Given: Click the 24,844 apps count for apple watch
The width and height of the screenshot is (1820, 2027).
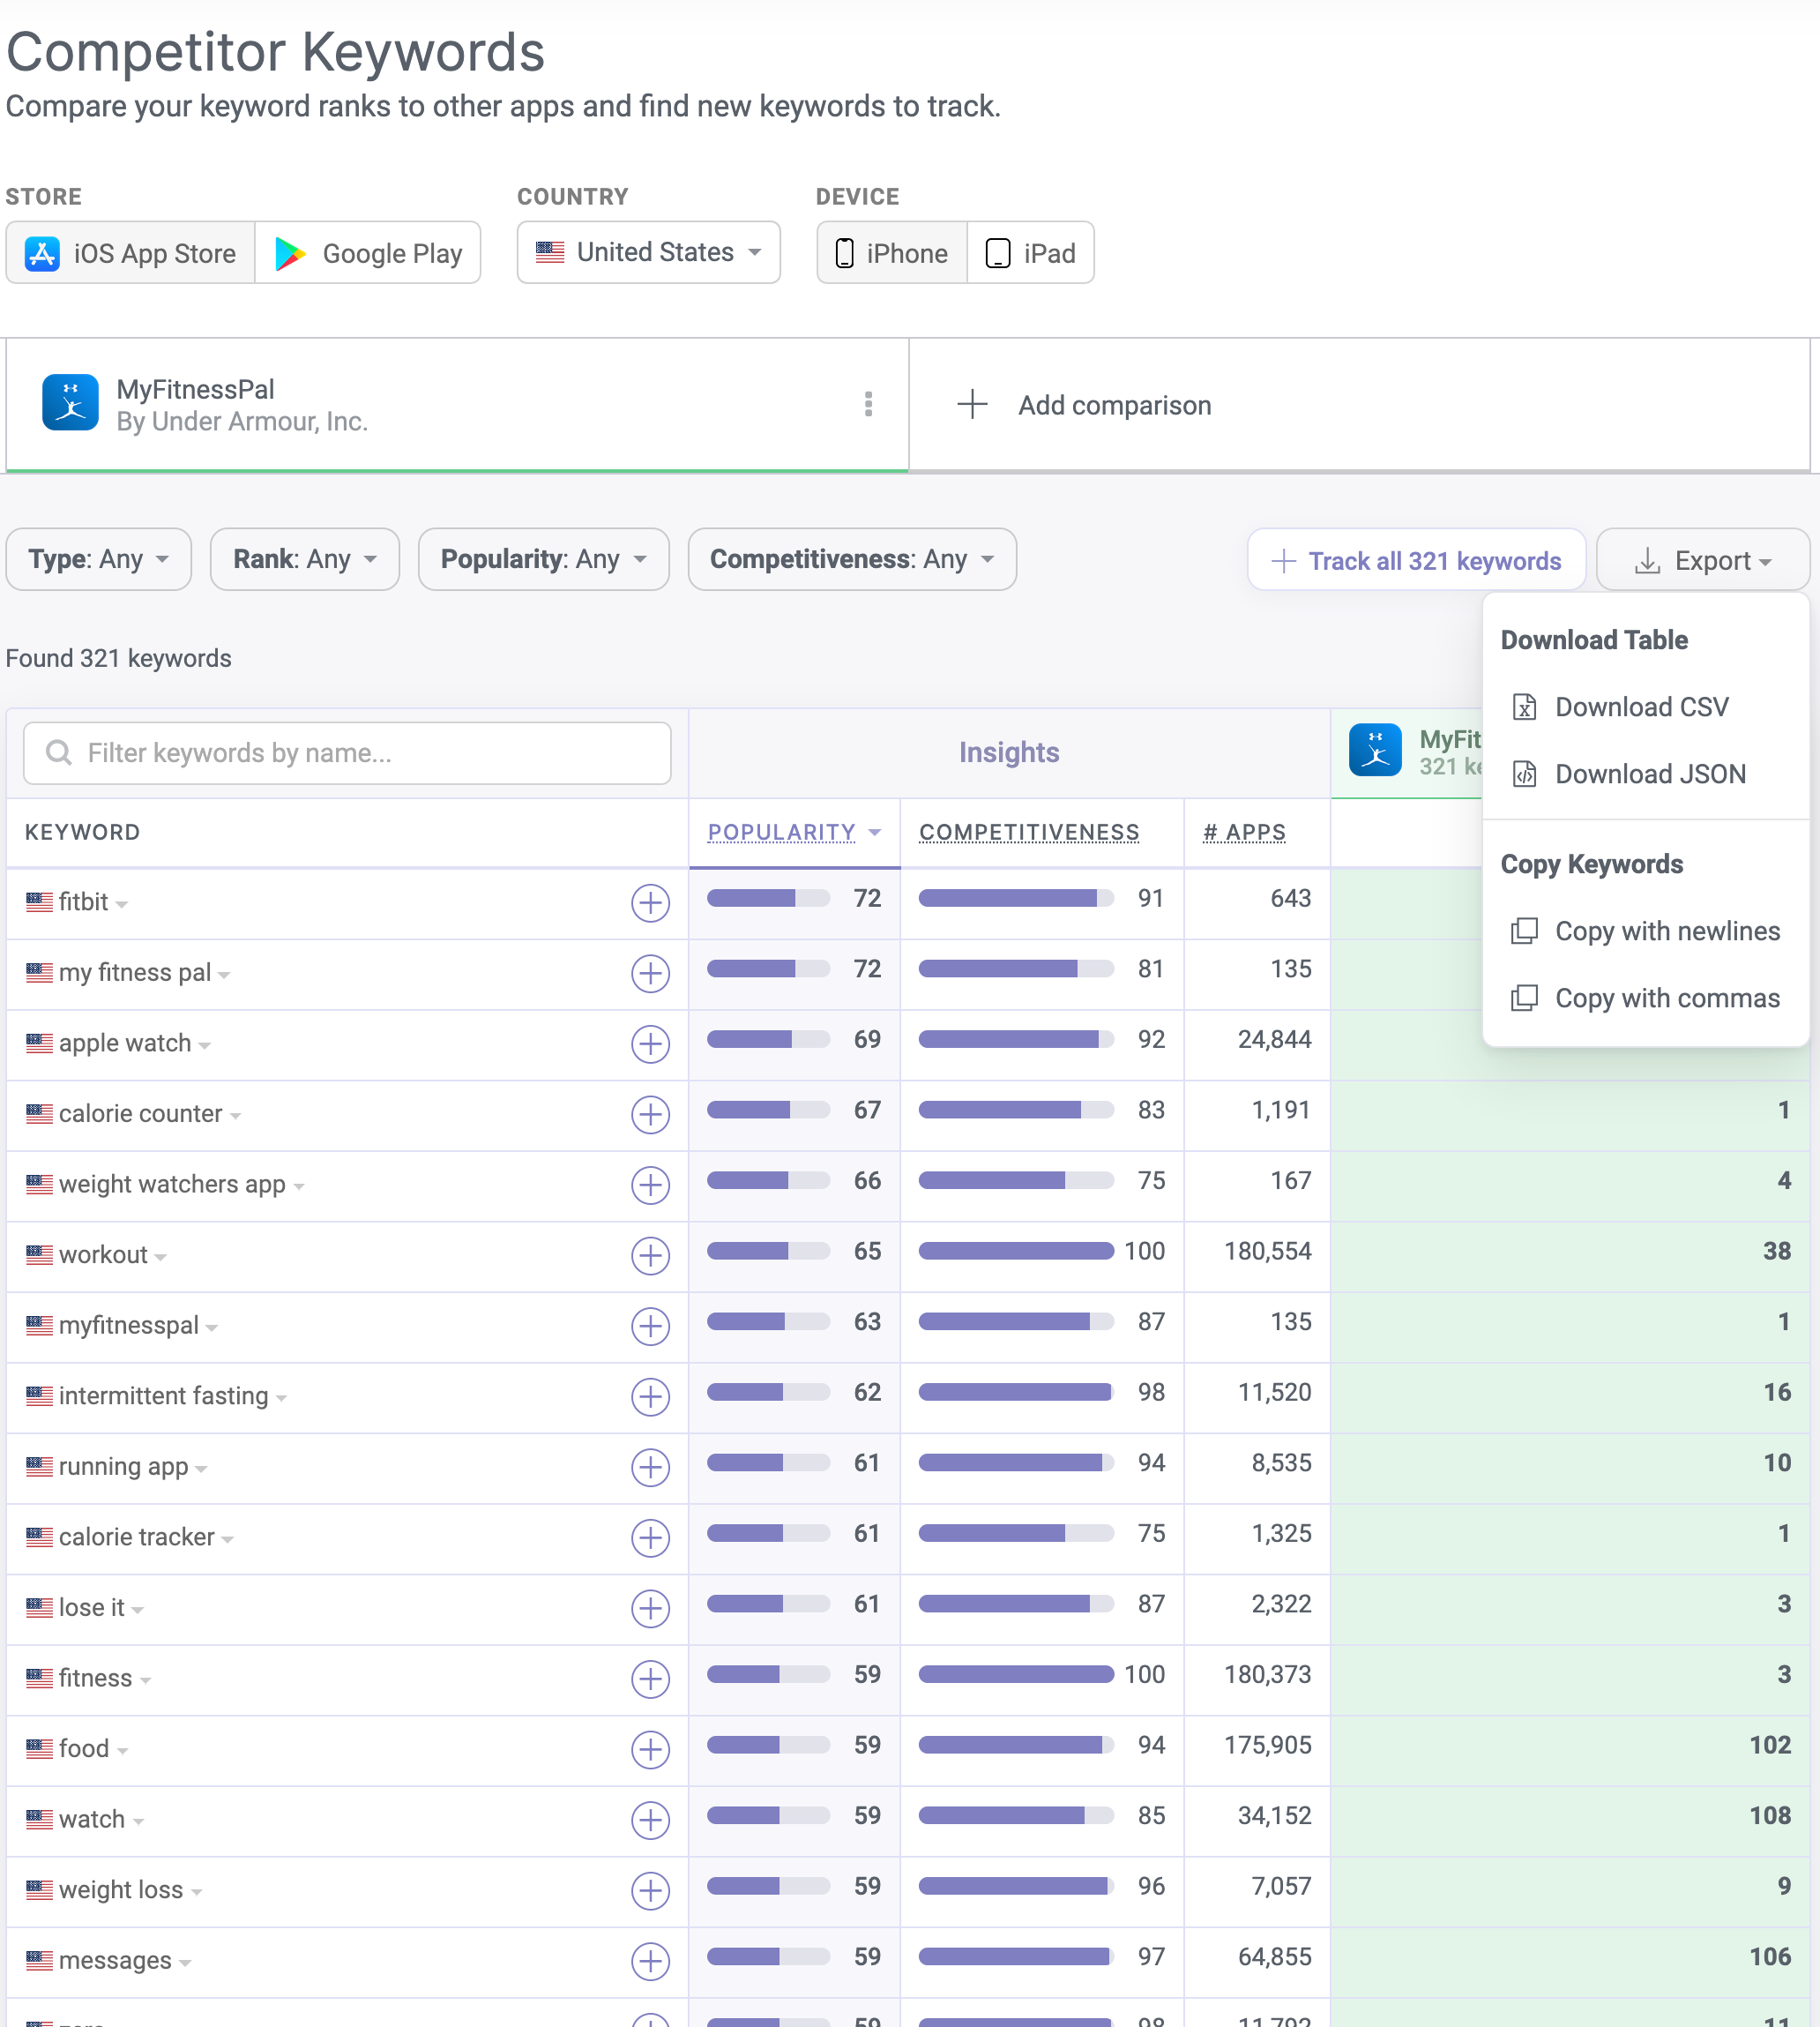Looking at the screenshot, I should pos(1274,1038).
